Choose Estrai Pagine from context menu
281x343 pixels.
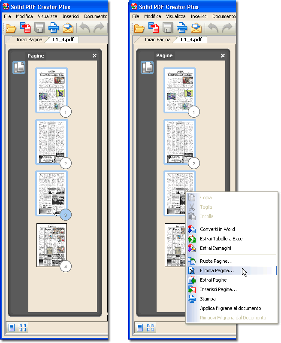pos(232,280)
